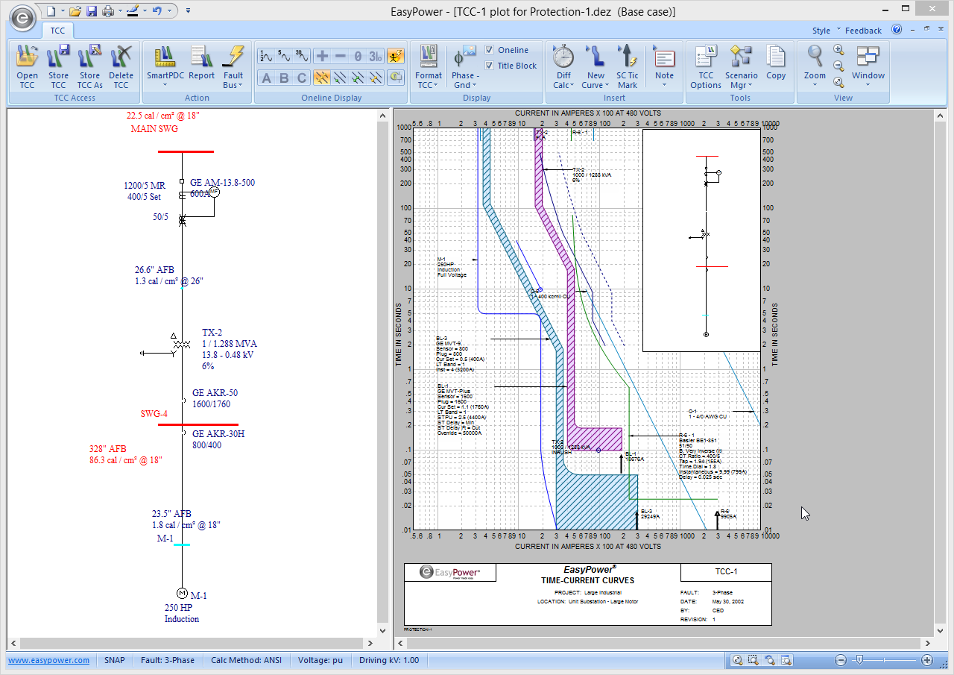Click the SmartPDC icon
The image size is (954, 675).
point(165,56)
